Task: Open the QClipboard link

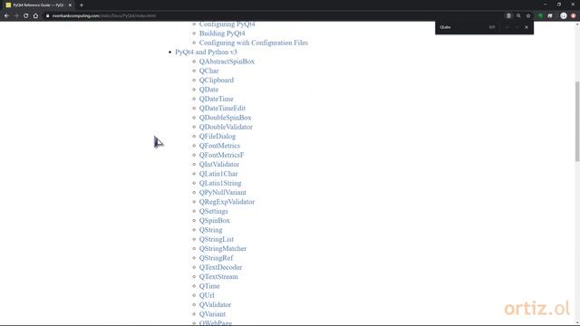Action: [217, 81]
